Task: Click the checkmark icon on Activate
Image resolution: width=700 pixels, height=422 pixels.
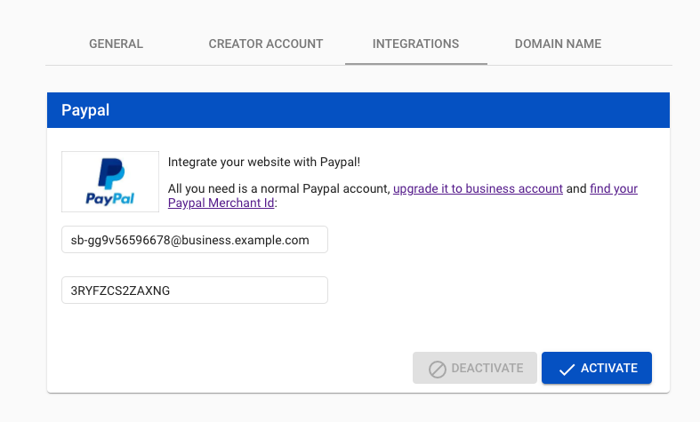Action: tap(567, 370)
